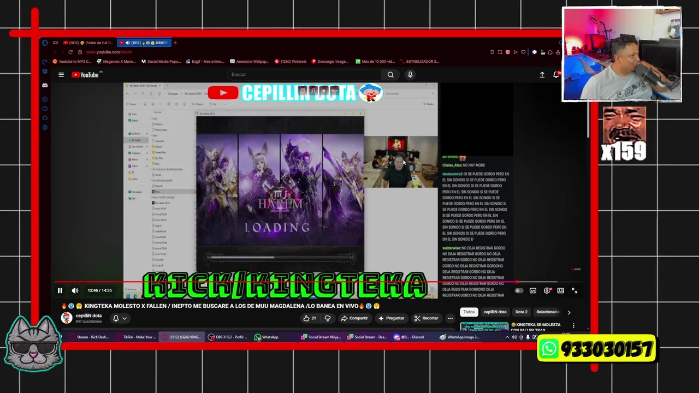Screen dimensions: 699x393
Task: Select the Dota 2 filter chip
Action: 522,312
